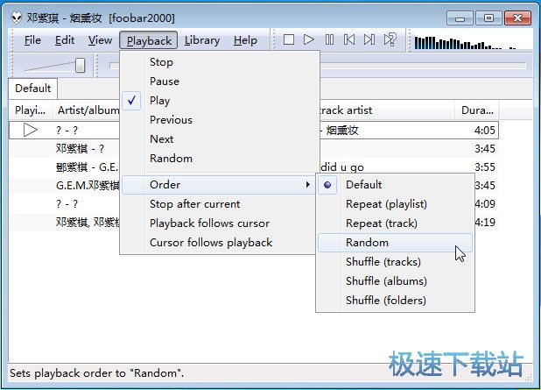Minimize the foobar2000 window
541x390 pixels.
[x=460, y=18]
